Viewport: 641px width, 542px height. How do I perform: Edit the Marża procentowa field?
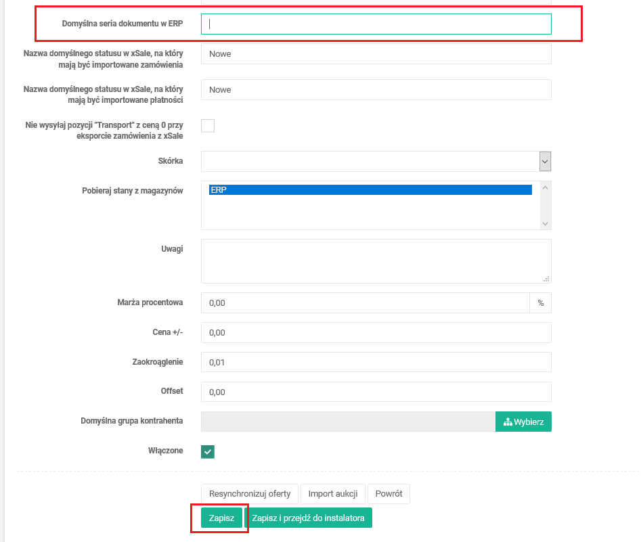click(x=365, y=303)
